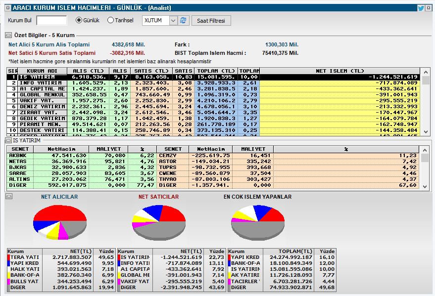Viewport: 435px width, 296px height.
Task: Click the SARAE stock cell
Action: [20, 173]
